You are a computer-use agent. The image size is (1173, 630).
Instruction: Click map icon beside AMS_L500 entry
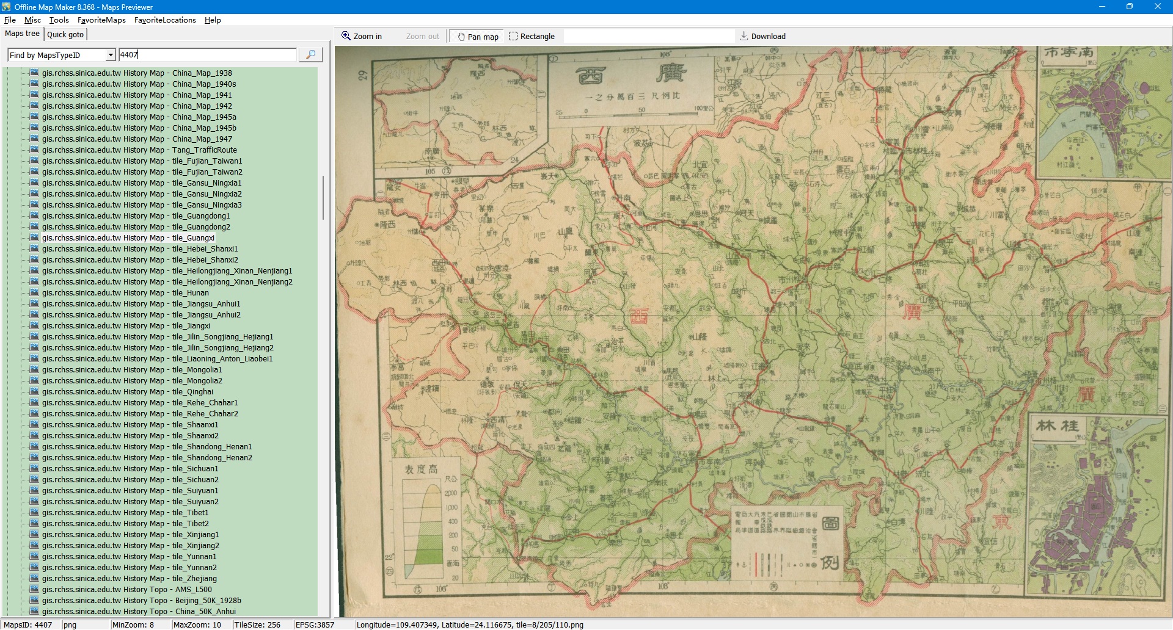tap(34, 590)
